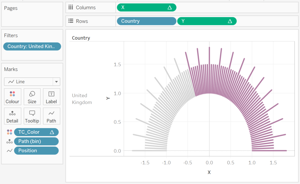300x184 pixels.
Task: Click the delta icon on TC_Color pill
Action: 52,132
